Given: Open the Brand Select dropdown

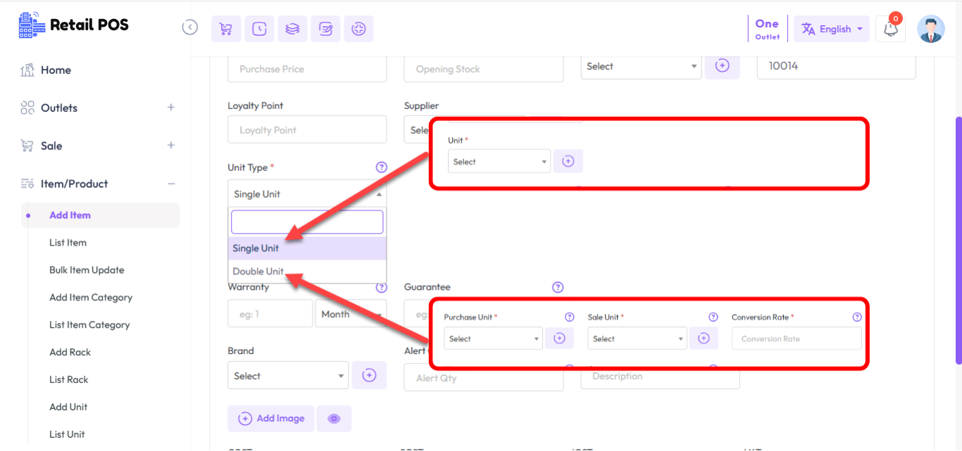Looking at the screenshot, I should 288,376.
